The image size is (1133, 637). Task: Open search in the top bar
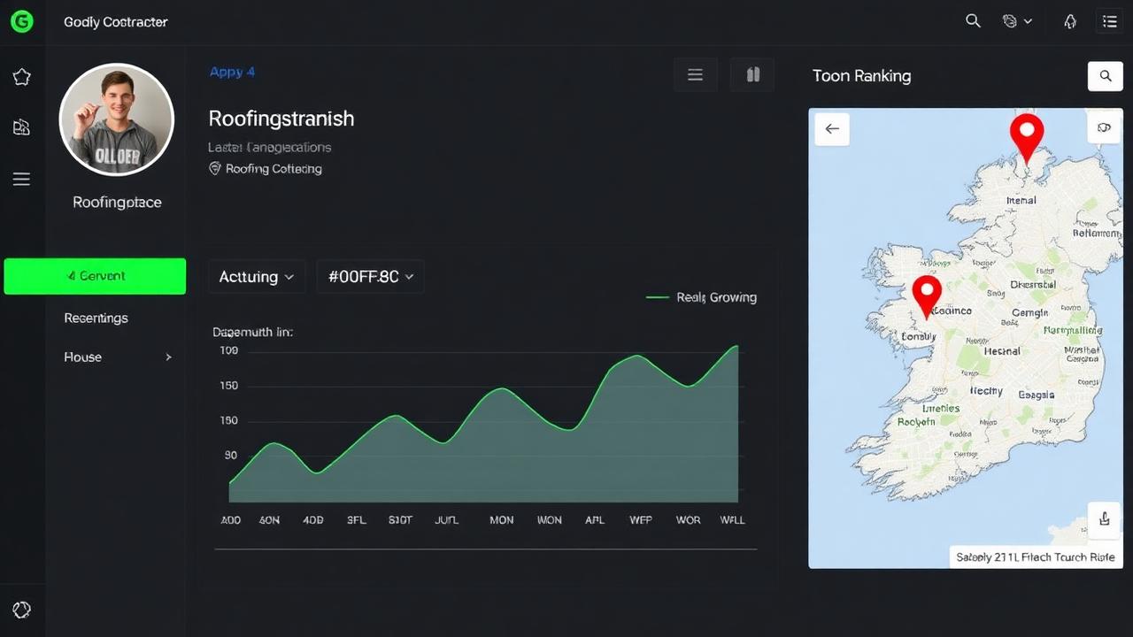point(973,21)
